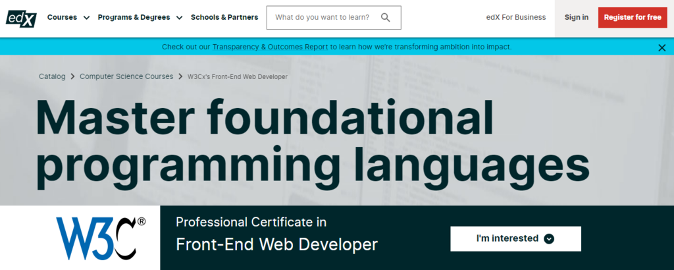The height and width of the screenshot is (270, 674).
Task: Click the I'm interested button
Action: [515, 238]
